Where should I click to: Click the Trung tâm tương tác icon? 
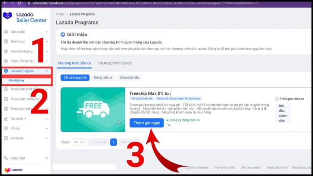pos(6,99)
